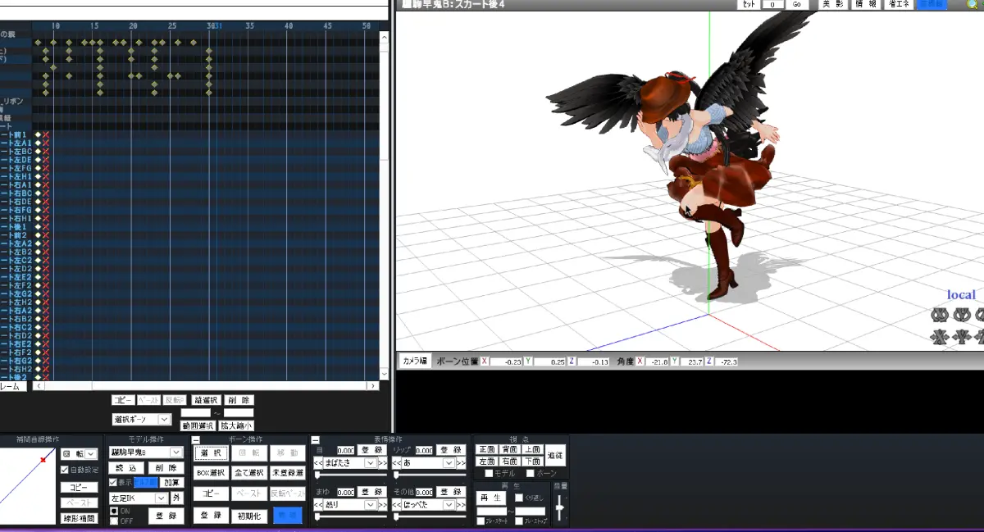Click the magnifier icon at viewport top-right
The height and width of the screenshot is (532, 984).
tap(972, 4)
